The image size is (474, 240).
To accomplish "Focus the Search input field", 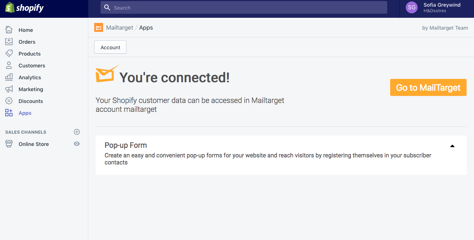I will [244, 7].
